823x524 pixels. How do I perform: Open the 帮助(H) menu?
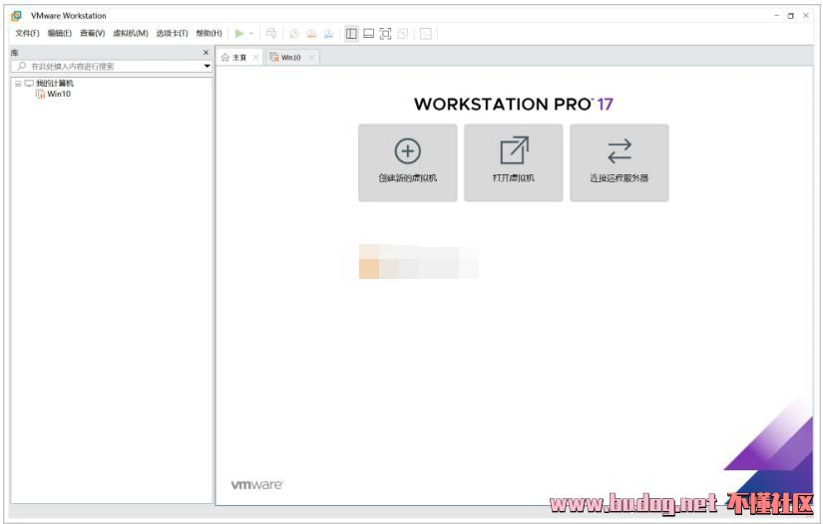(x=208, y=33)
